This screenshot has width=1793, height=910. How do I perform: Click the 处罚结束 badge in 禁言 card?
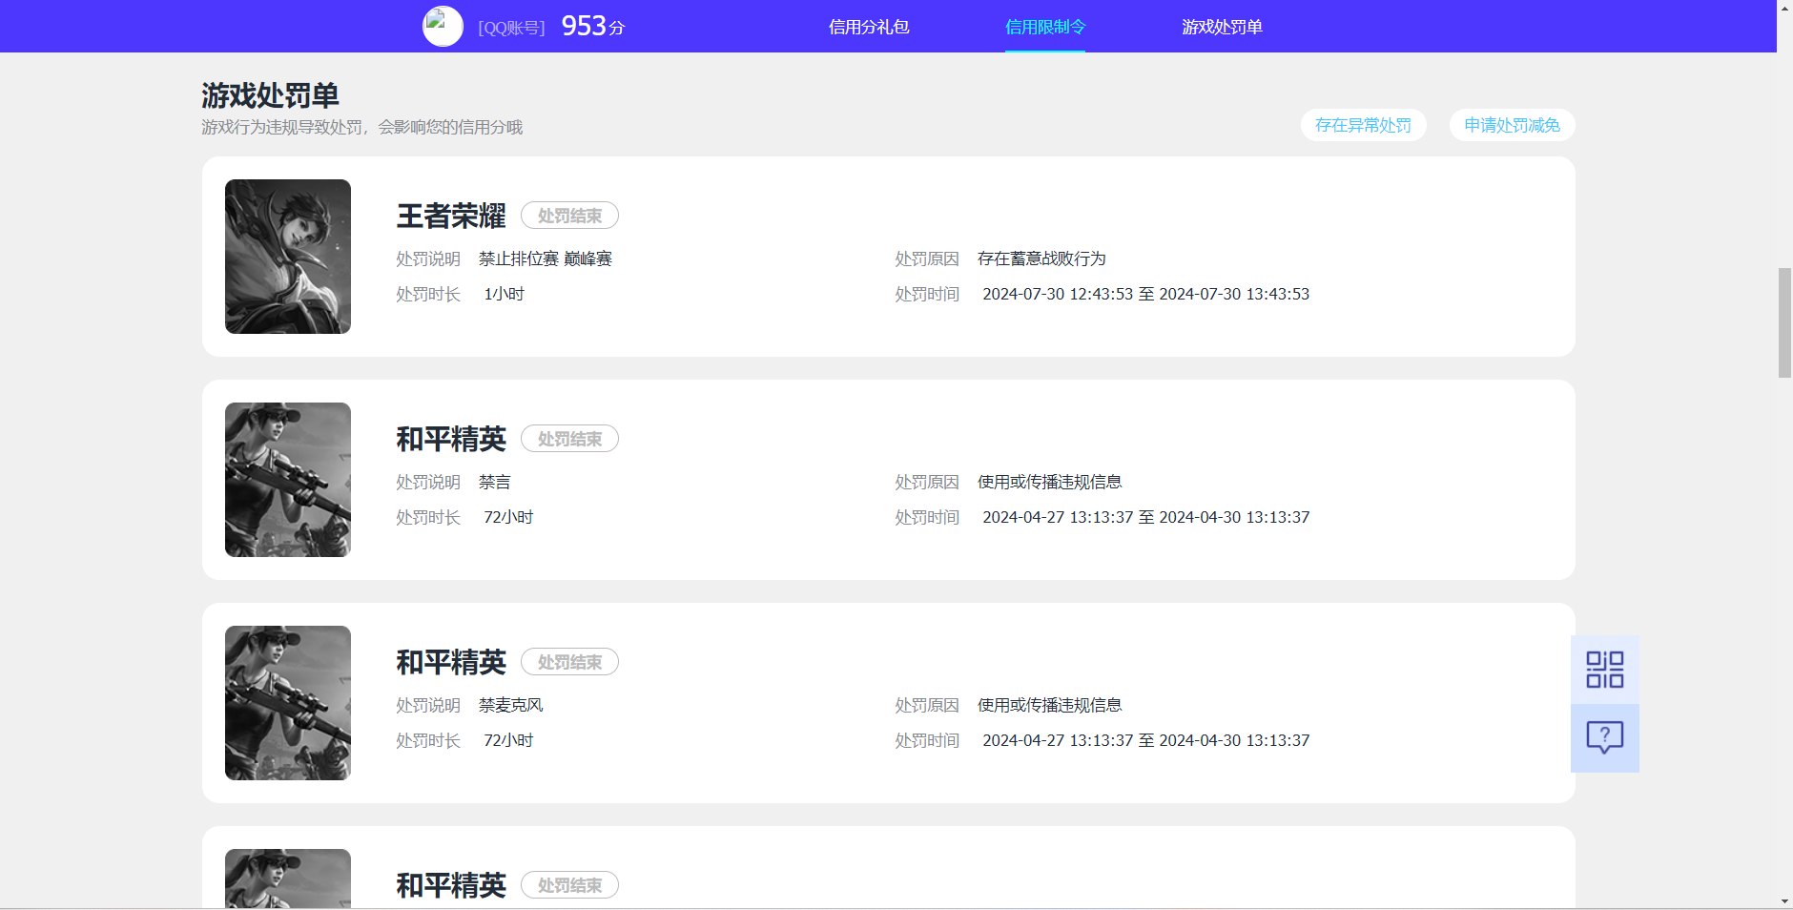[x=569, y=439]
